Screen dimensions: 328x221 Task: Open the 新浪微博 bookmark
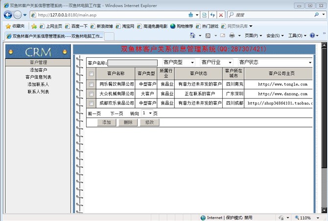[101, 26]
